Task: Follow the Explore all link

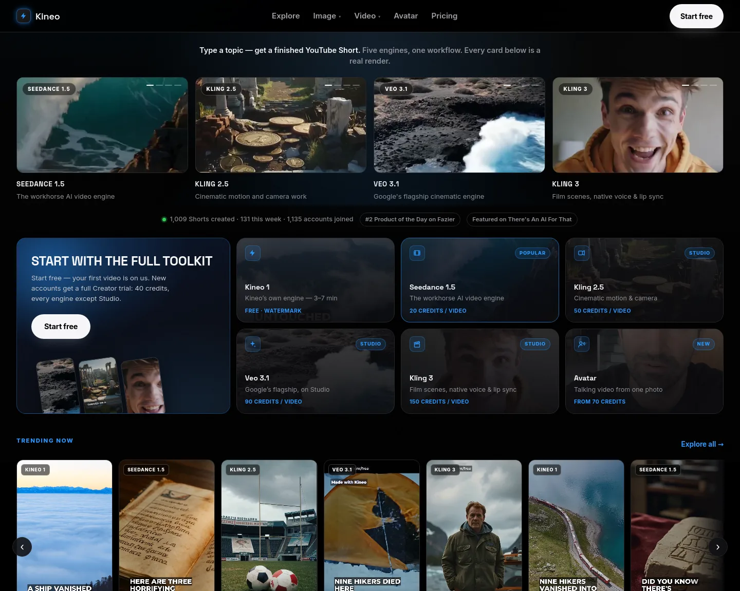Action: pyautogui.click(x=702, y=444)
